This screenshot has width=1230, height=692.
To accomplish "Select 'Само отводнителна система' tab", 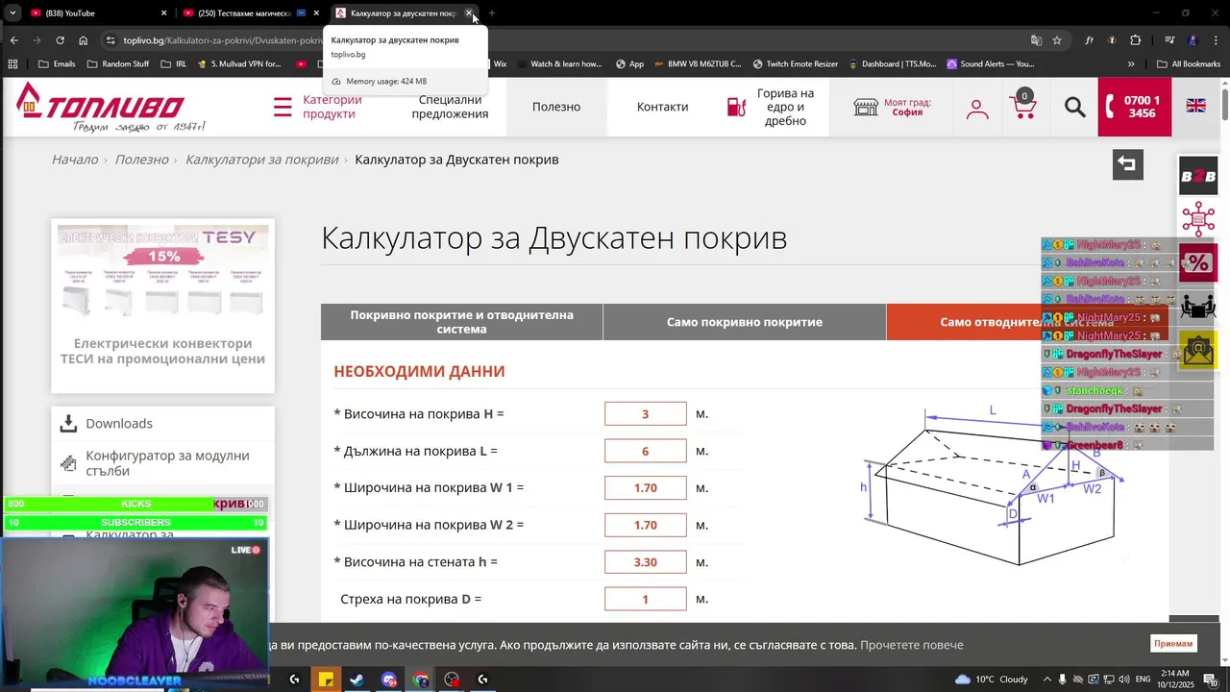I will 1027,322.
